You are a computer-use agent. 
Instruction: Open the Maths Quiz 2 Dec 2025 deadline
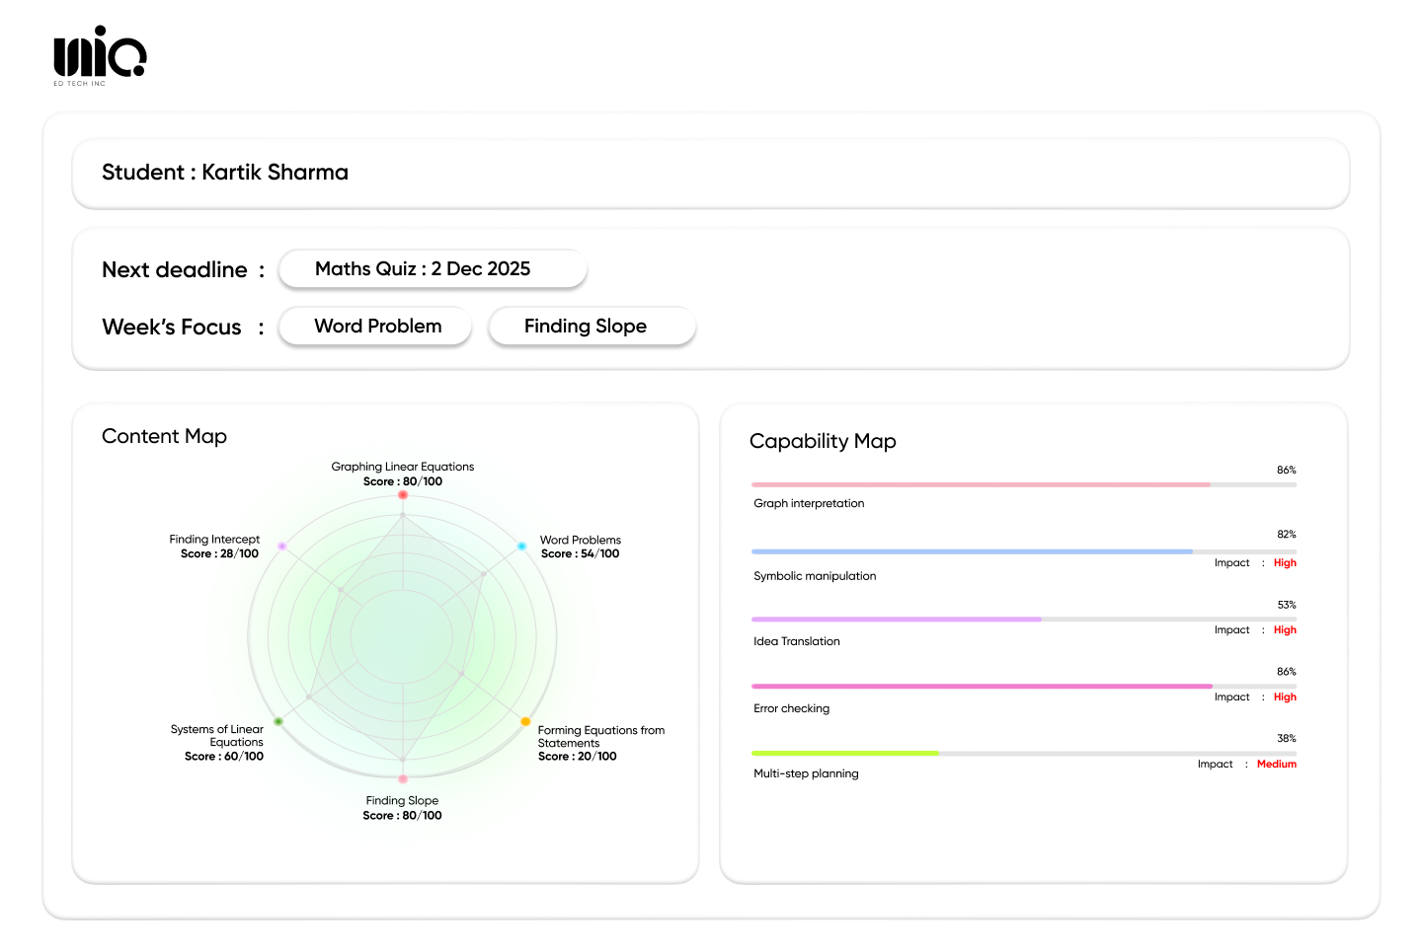pyautogui.click(x=433, y=269)
